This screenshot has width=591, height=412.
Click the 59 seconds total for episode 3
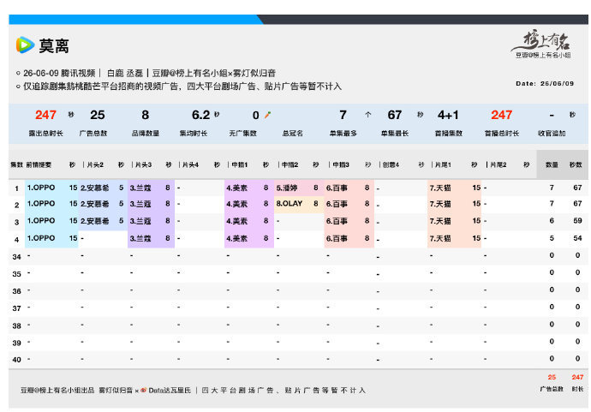(577, 220)
